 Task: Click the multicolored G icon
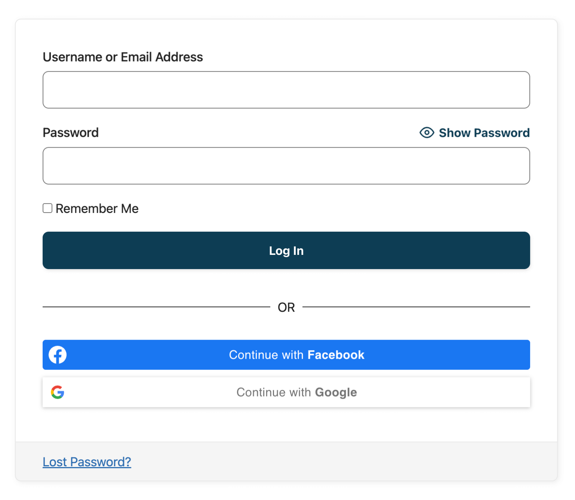(x=57, y=392)
